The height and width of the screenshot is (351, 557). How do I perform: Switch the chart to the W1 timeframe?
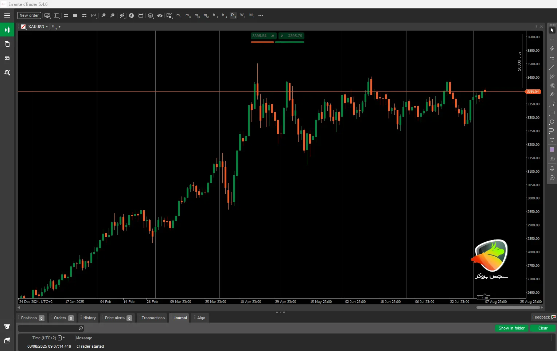pos(242,16)
